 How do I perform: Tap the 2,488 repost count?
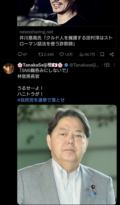point(49,54)
